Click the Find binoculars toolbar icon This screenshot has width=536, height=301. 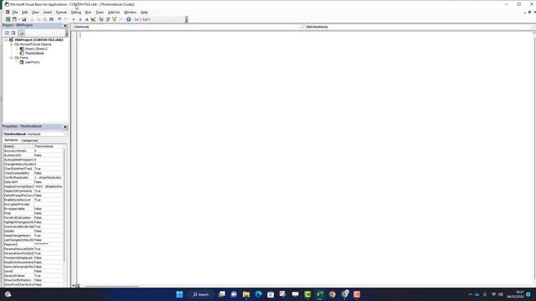[51, 19]
